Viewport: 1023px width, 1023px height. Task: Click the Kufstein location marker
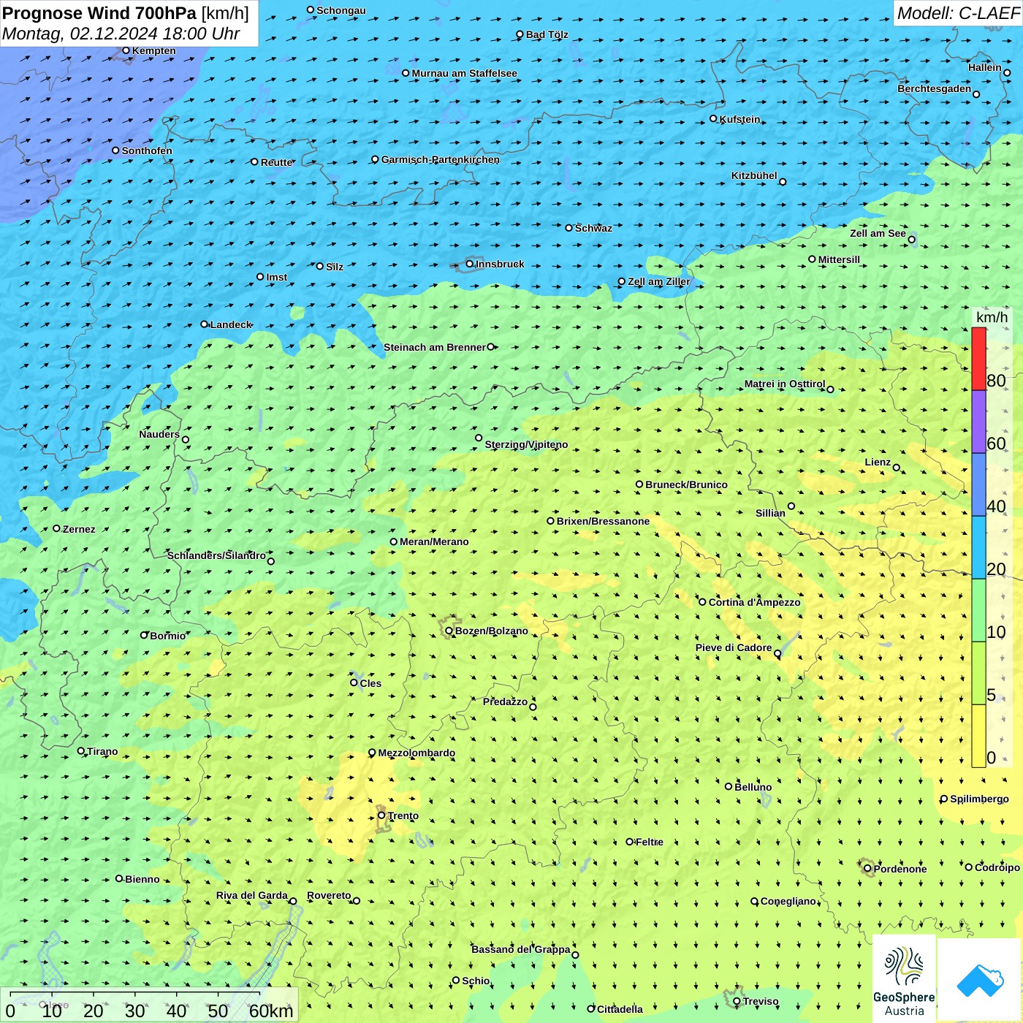[713, 118]
